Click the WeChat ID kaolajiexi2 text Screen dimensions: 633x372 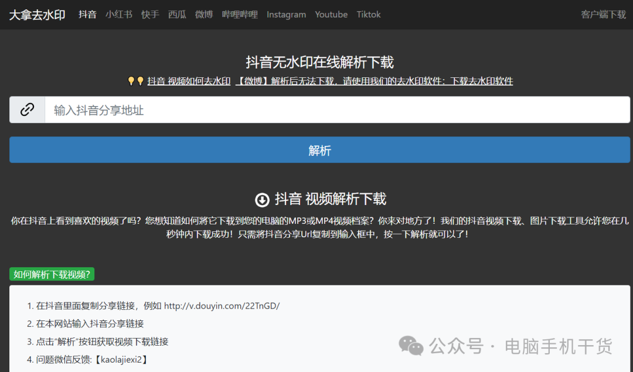(121, 360)
